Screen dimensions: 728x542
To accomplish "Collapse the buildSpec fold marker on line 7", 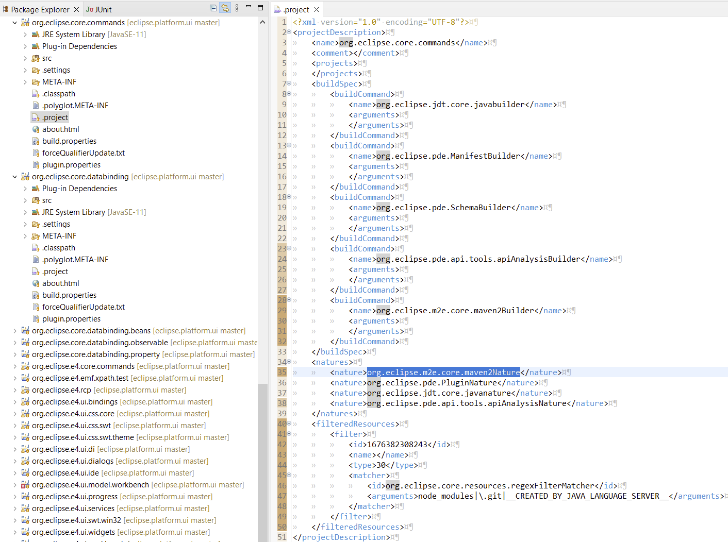I will click(289, 83).
